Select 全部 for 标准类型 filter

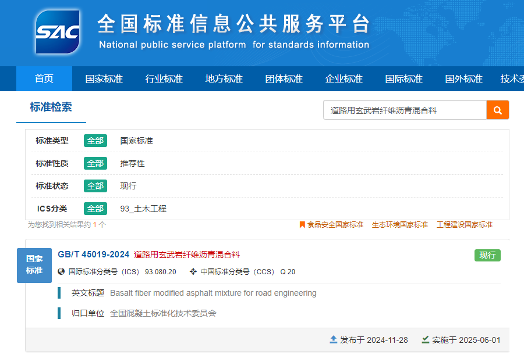click(x=95, y=141)
